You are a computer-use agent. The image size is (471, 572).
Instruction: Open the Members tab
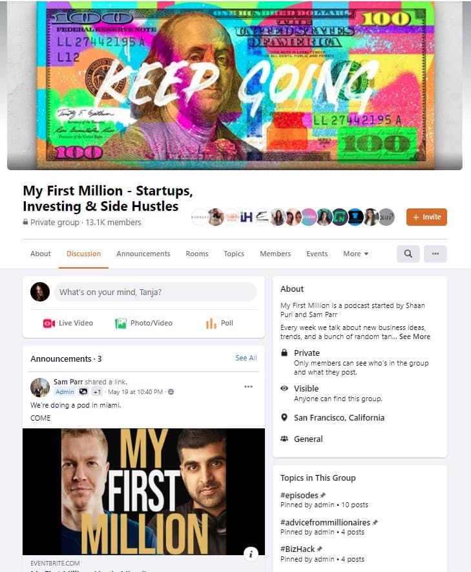pos(275,254)
